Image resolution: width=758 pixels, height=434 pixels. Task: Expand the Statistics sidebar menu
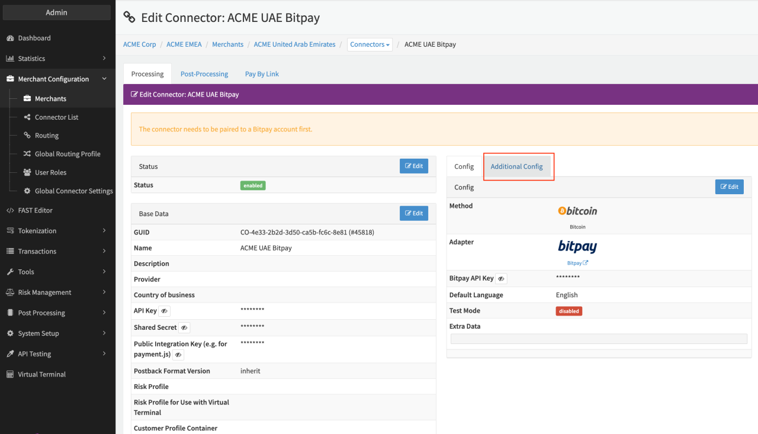(x=56, y=59)
